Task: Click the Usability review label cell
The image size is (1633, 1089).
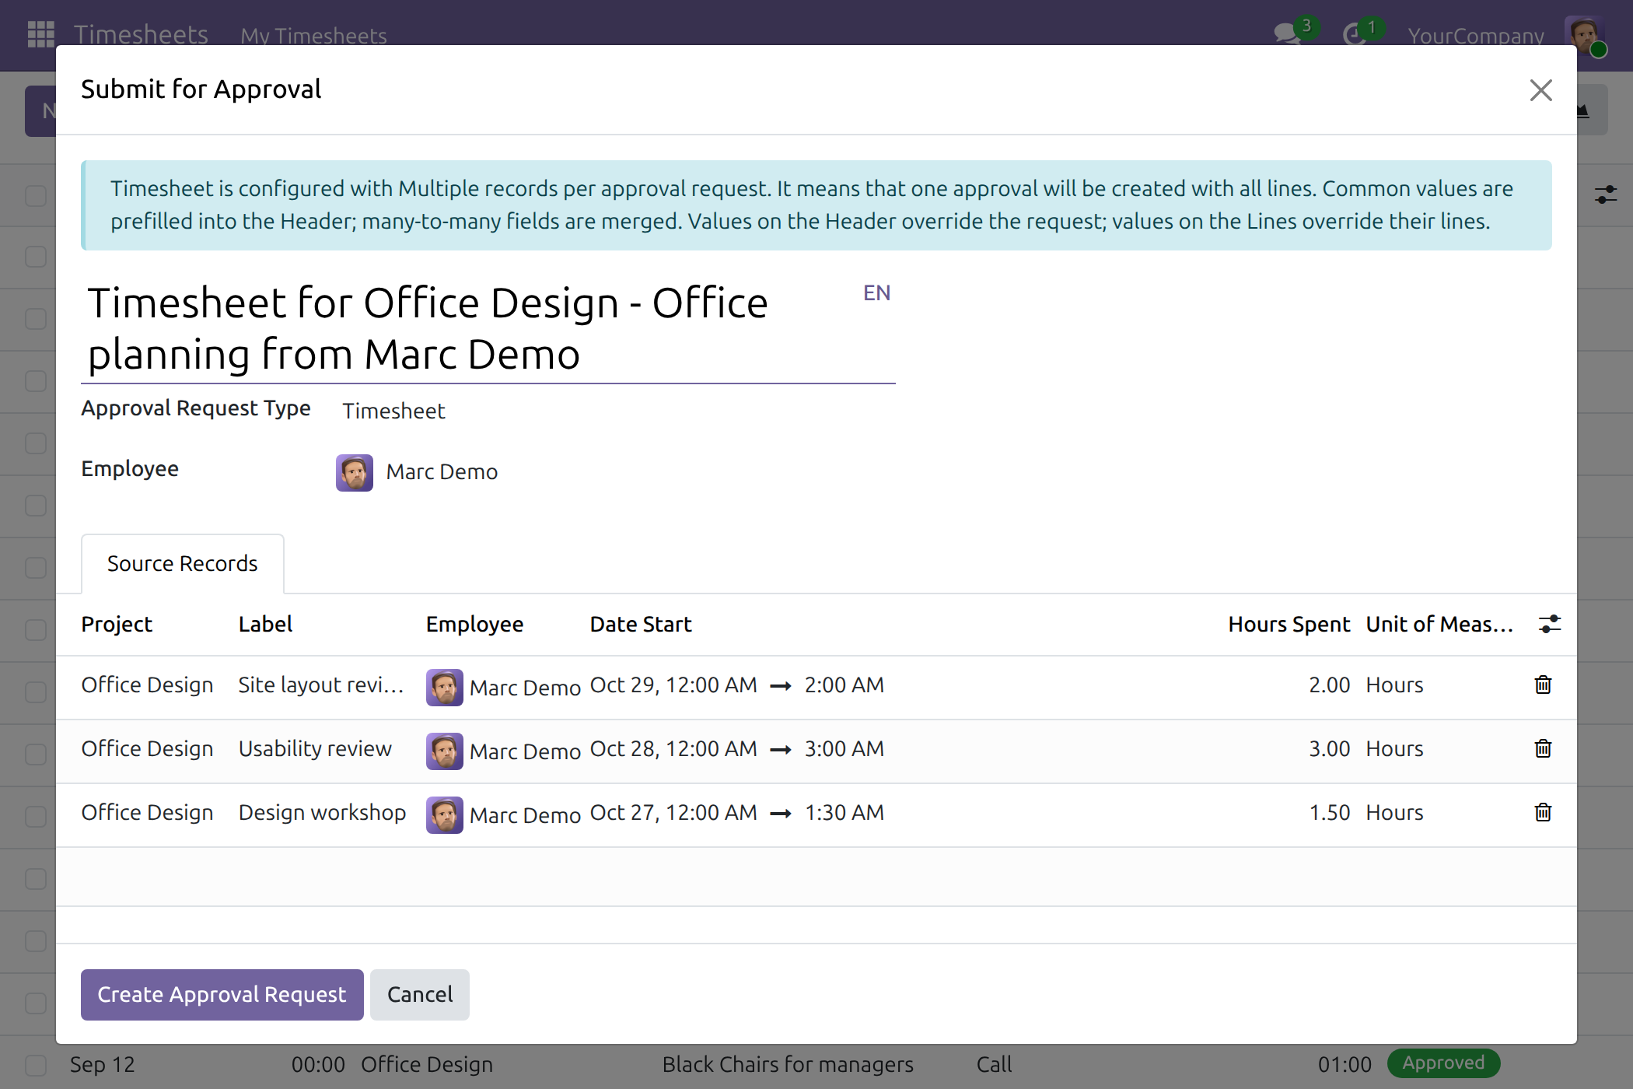Action: [x=315, y=748]
